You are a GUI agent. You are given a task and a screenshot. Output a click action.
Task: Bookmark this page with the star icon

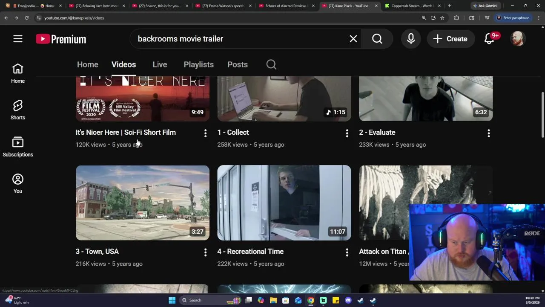click(442, 18)
